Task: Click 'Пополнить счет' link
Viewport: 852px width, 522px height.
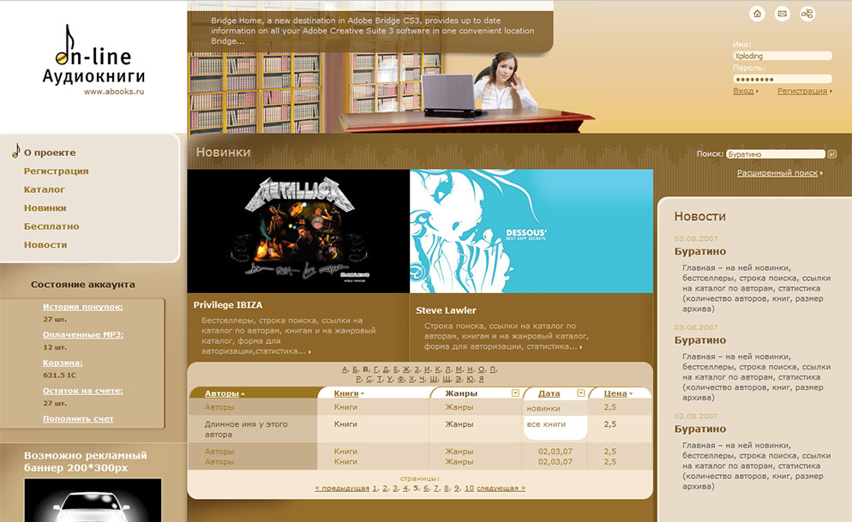Action: coord(78,419)
